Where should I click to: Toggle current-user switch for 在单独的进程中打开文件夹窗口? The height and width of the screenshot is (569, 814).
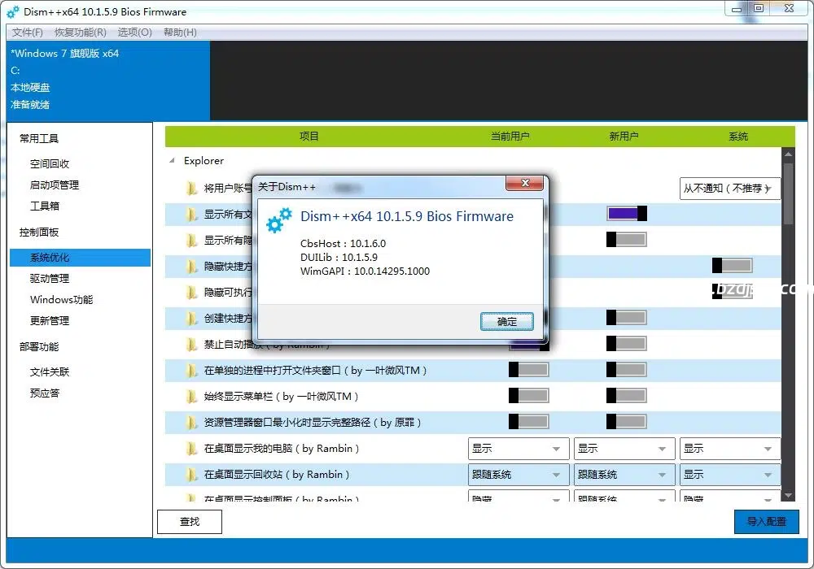[x=529, y=370]
